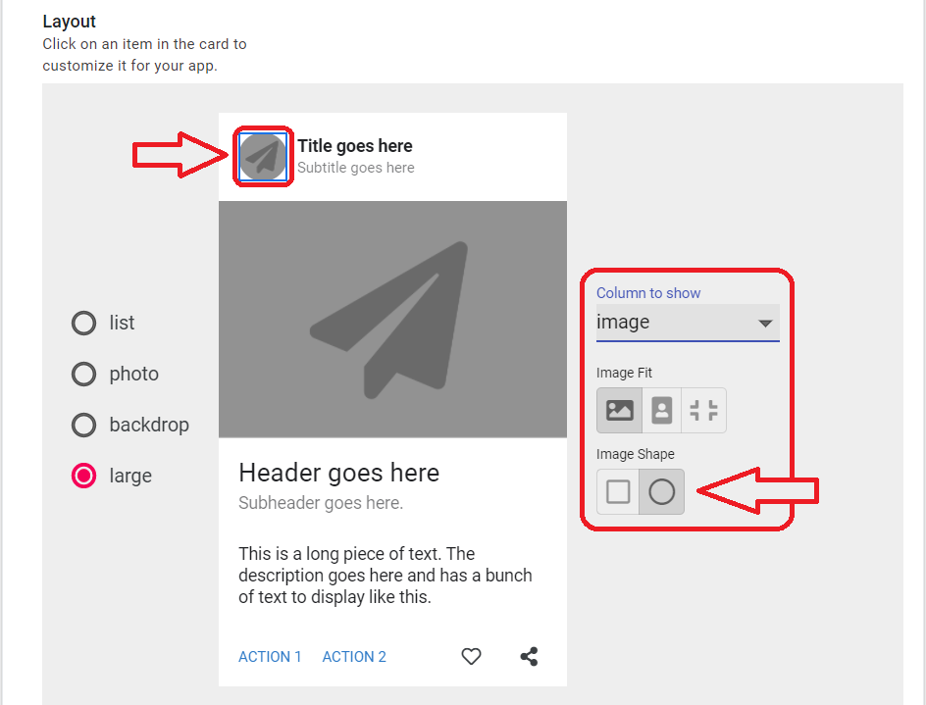Select the large layout radio button
This screenshot has height=705, width=926.
tap(83, 476)
